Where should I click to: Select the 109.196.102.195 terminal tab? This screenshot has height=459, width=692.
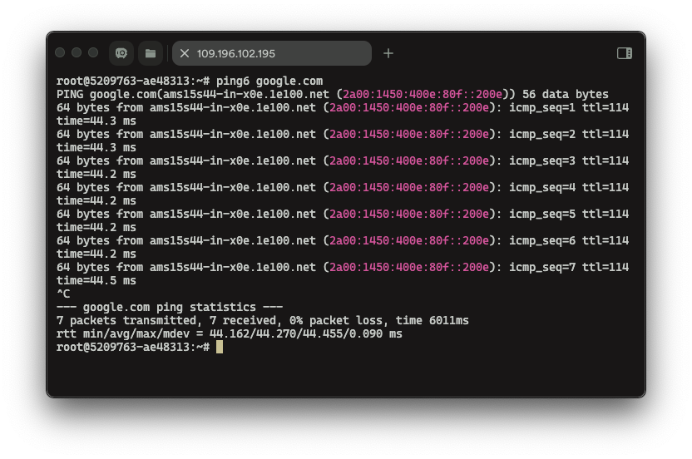[272, 53]
